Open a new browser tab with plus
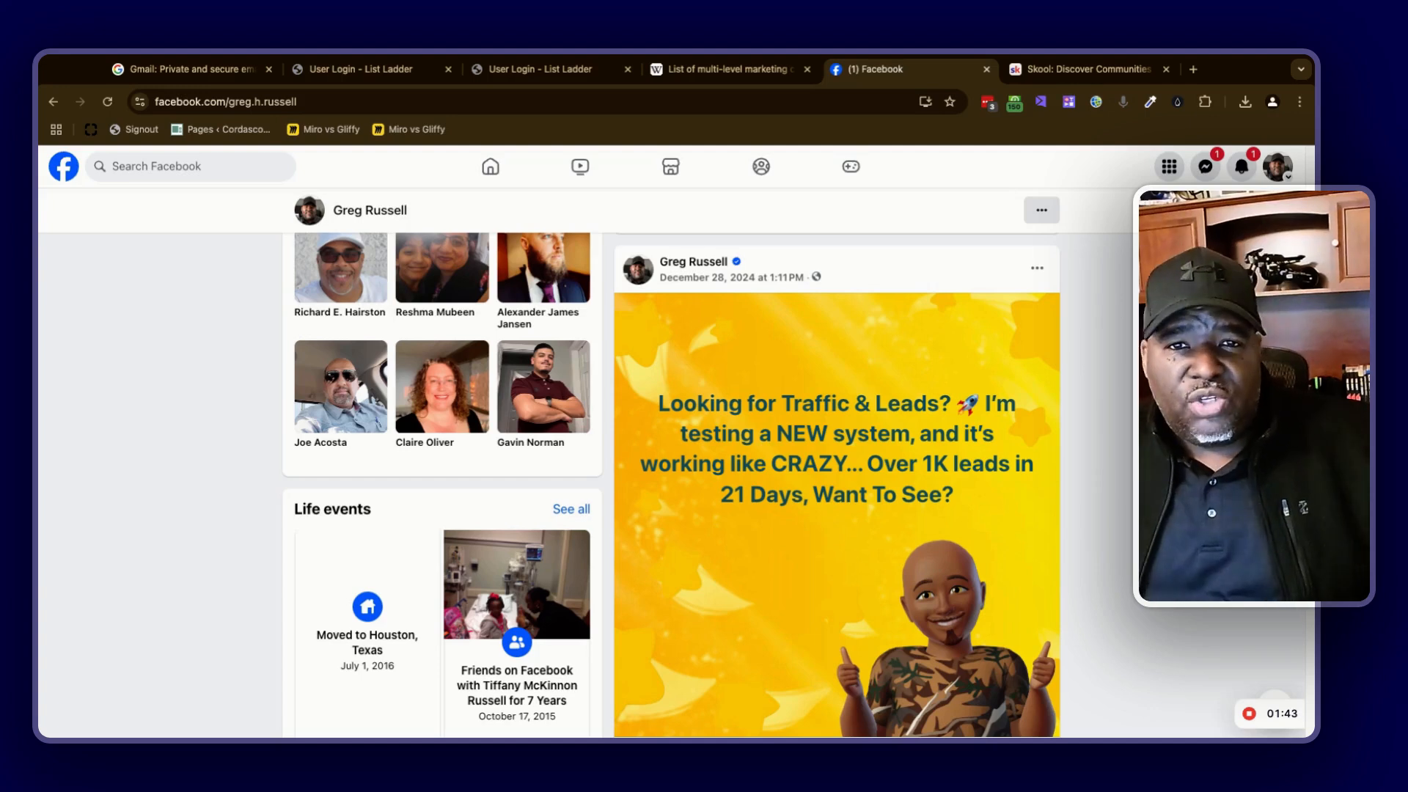1408x792 pixels. point(1193,70)
